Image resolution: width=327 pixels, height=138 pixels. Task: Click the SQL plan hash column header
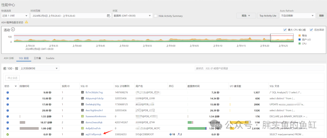[124, 86]
